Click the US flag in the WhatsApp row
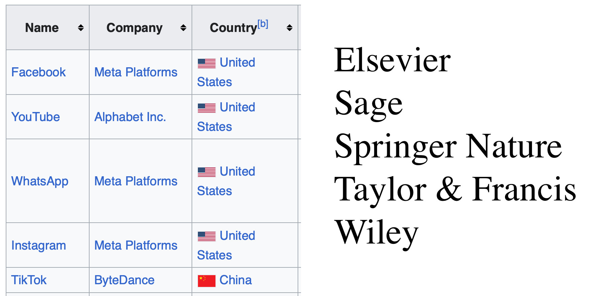 tap(206, 172)
